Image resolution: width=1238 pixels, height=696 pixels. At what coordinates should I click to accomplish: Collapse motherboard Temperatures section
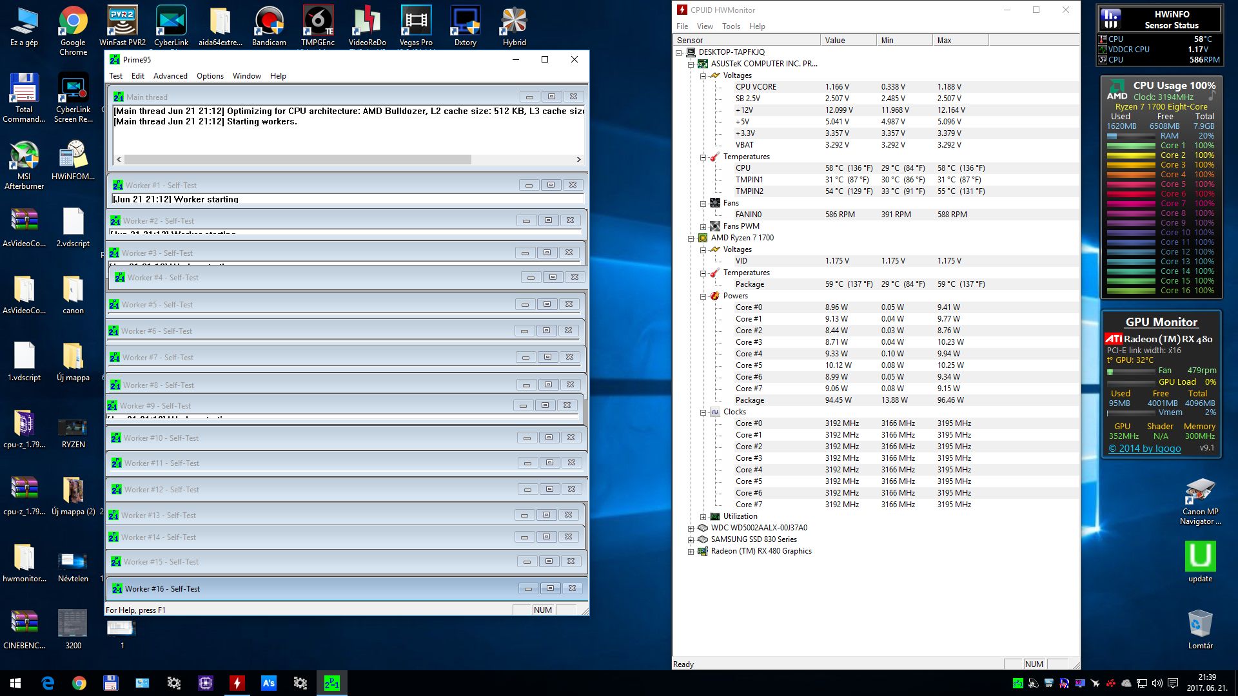(703, 157)
